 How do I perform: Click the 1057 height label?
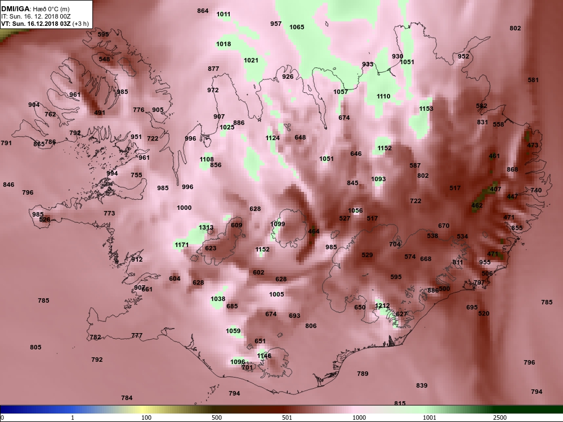click(341, 92)
